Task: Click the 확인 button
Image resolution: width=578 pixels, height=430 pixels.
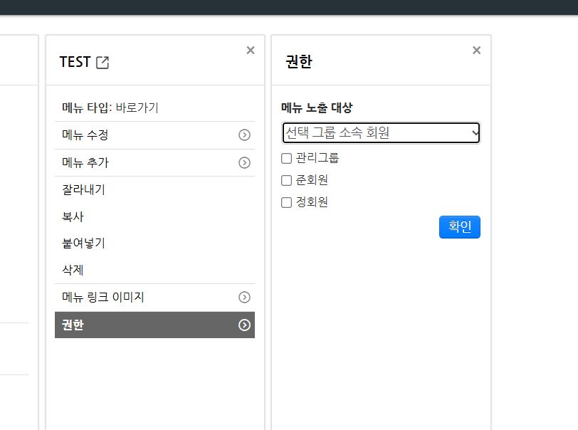Action: coord(460,227)
